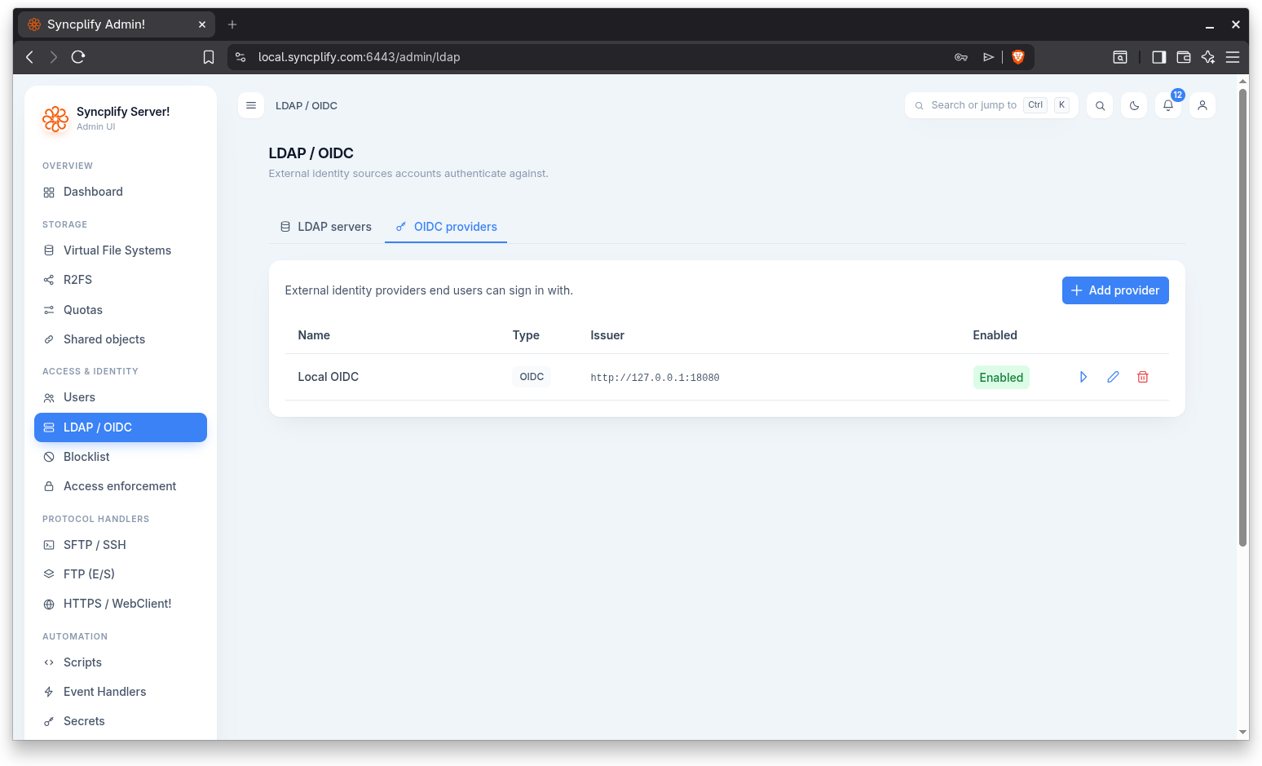Reload the page in browser
1262x766 pixels.
click(x=78, y=57)
